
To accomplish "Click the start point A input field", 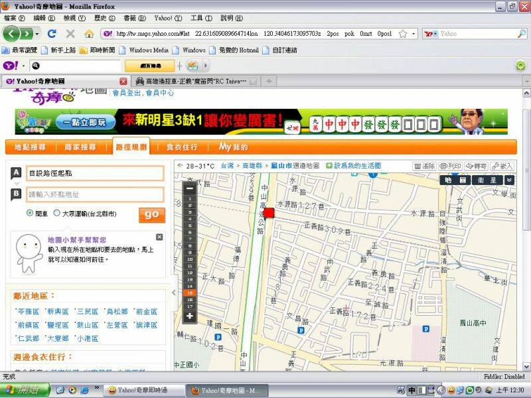I will point(95,173).
